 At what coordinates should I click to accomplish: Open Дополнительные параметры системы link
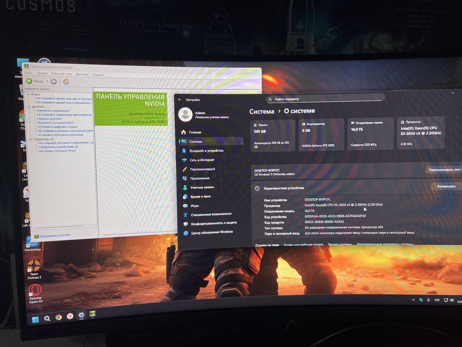tap(385, 244)
